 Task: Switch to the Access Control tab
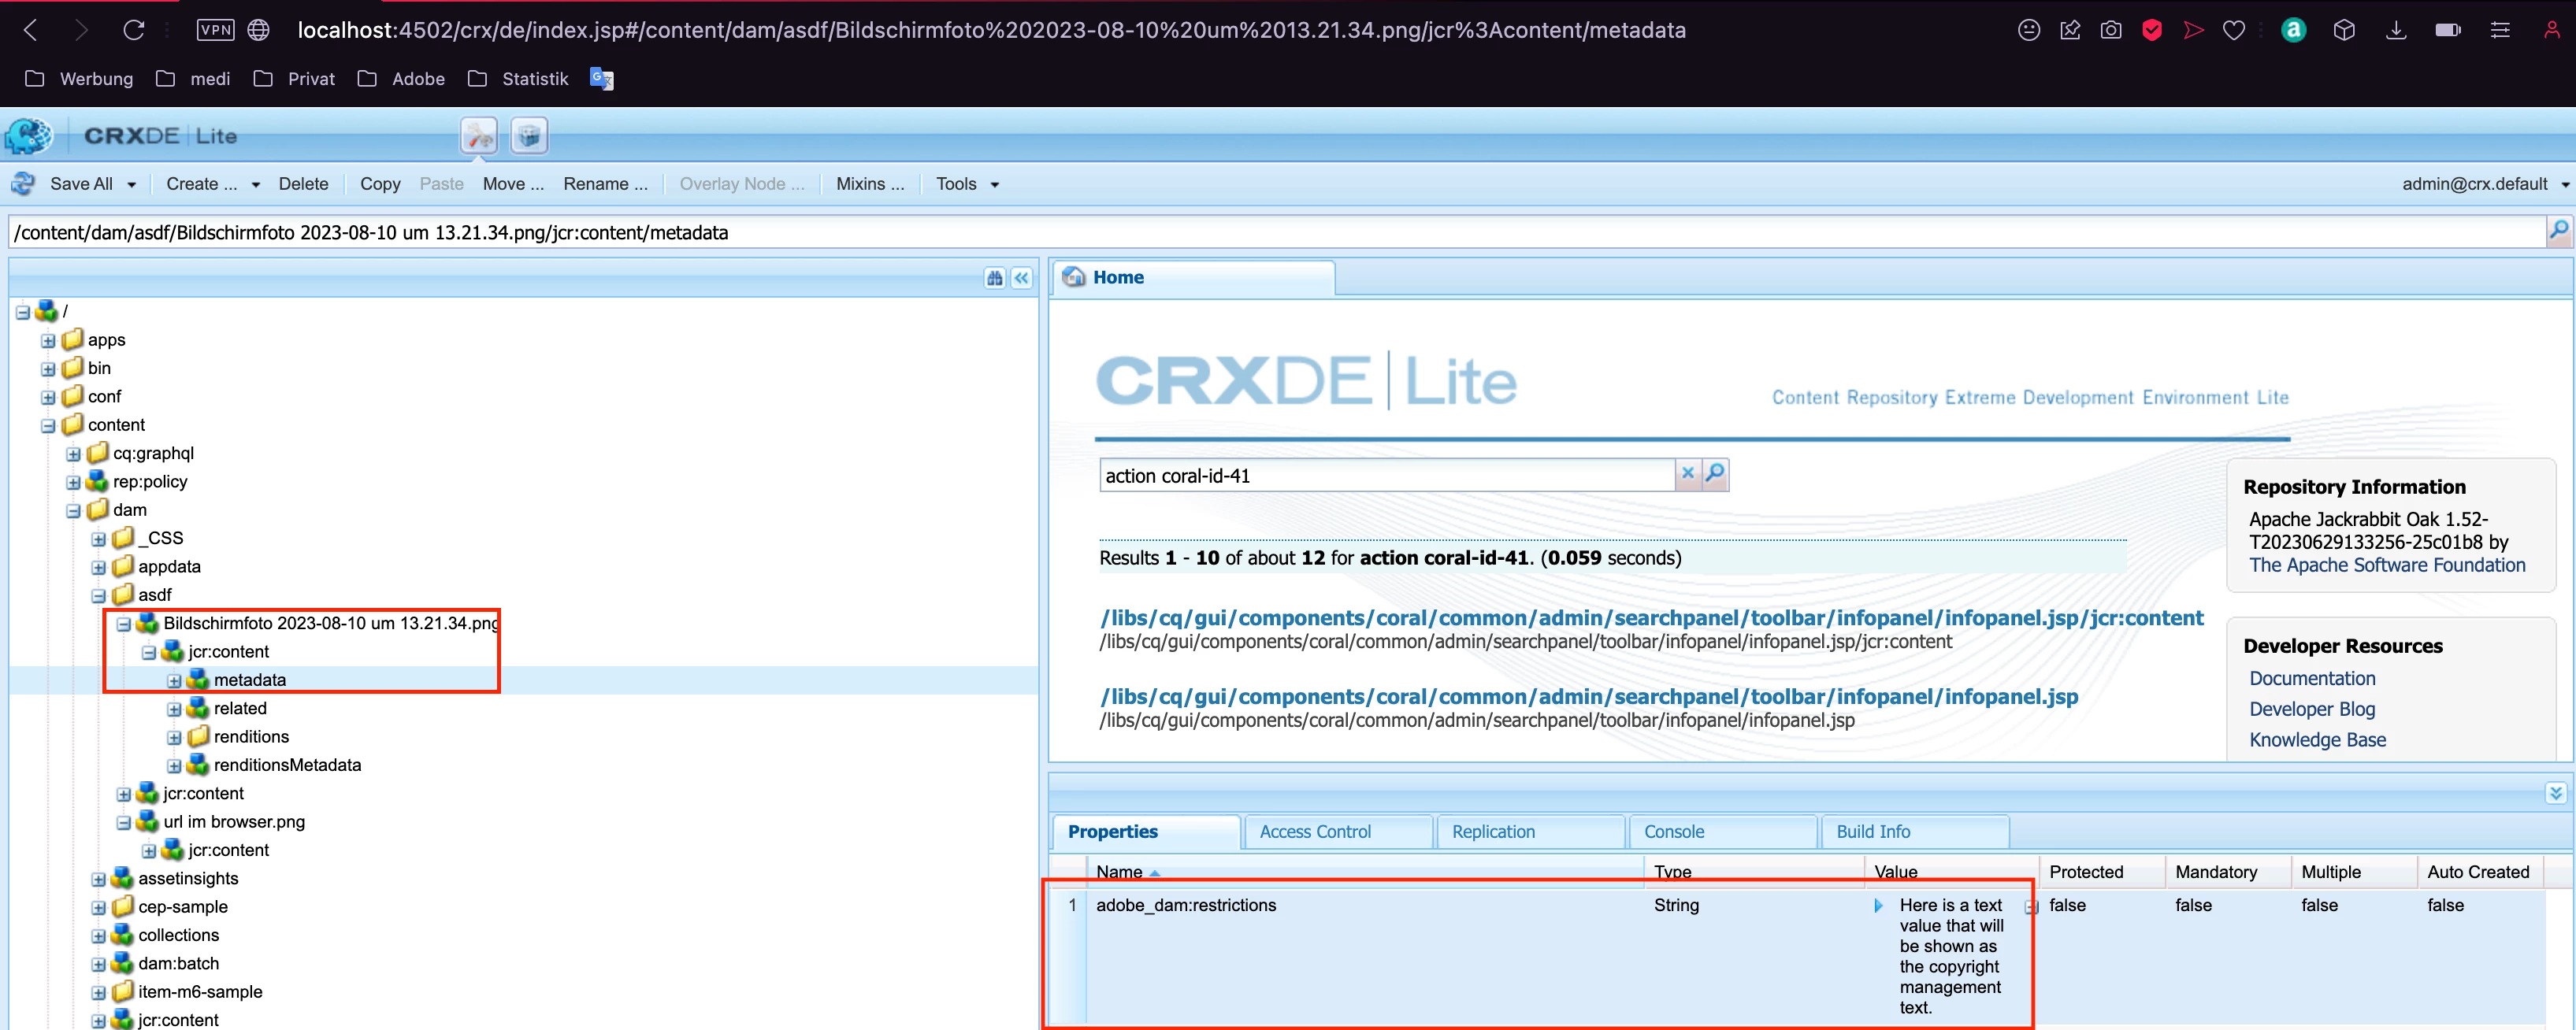click(x=1314, y=831)
